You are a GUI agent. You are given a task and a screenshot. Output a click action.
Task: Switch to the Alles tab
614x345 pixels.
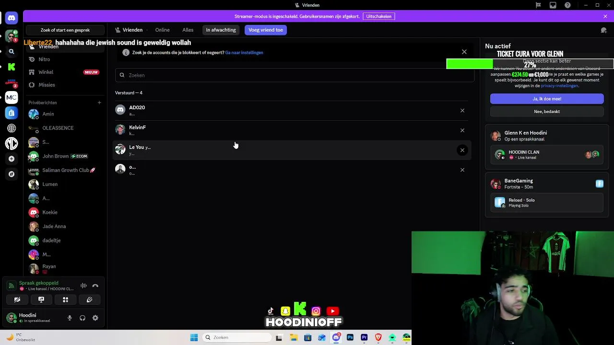point(188,30)
